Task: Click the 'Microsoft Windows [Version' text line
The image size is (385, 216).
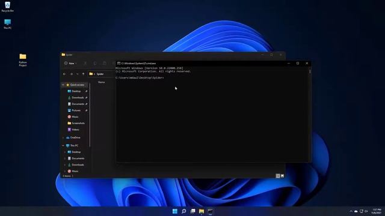Action: [149, 68]
